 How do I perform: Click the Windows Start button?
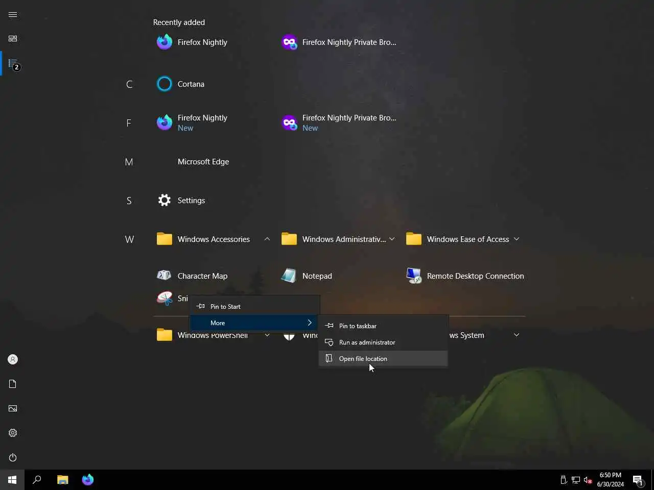[x=12, y=480]
